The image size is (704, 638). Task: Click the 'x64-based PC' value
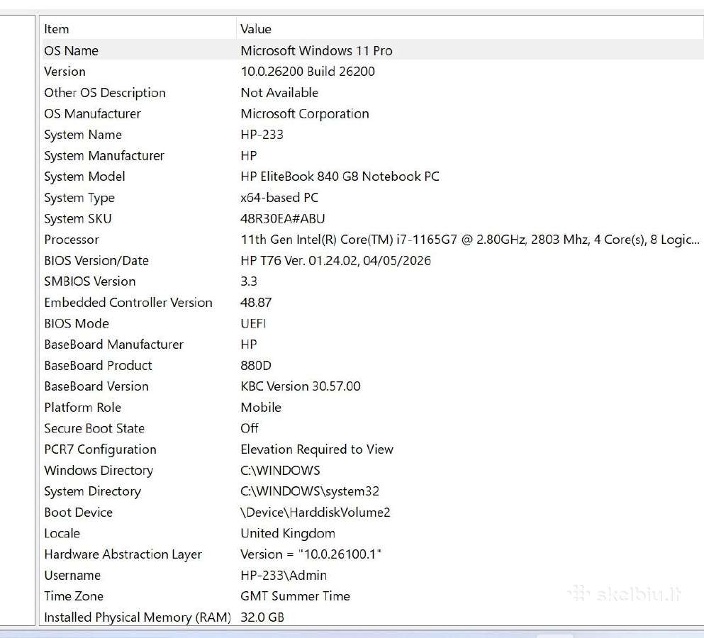coord(279,198)
